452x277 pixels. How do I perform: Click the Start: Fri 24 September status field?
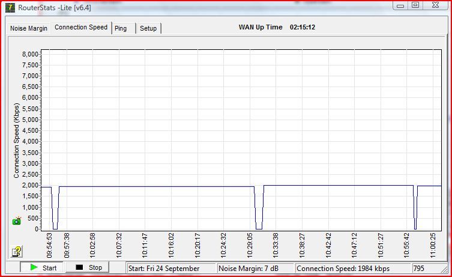pyautogui.click(x=170, y=269)
